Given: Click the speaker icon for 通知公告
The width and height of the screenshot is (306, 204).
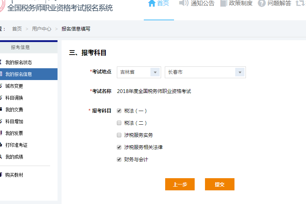Looking at the screenshot, I should [184, 3].
